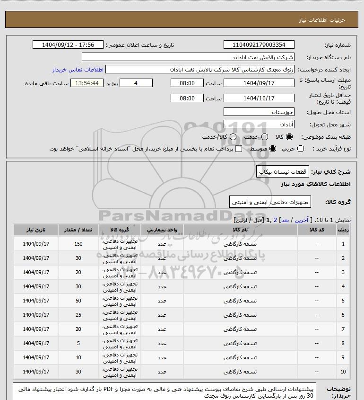Click the buyer notes text box
The image size is (364, 400).
click(x=165, y=391)
